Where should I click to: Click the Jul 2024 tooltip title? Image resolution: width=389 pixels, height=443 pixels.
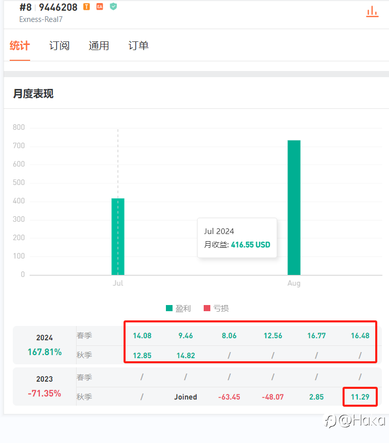click(219, 231)
